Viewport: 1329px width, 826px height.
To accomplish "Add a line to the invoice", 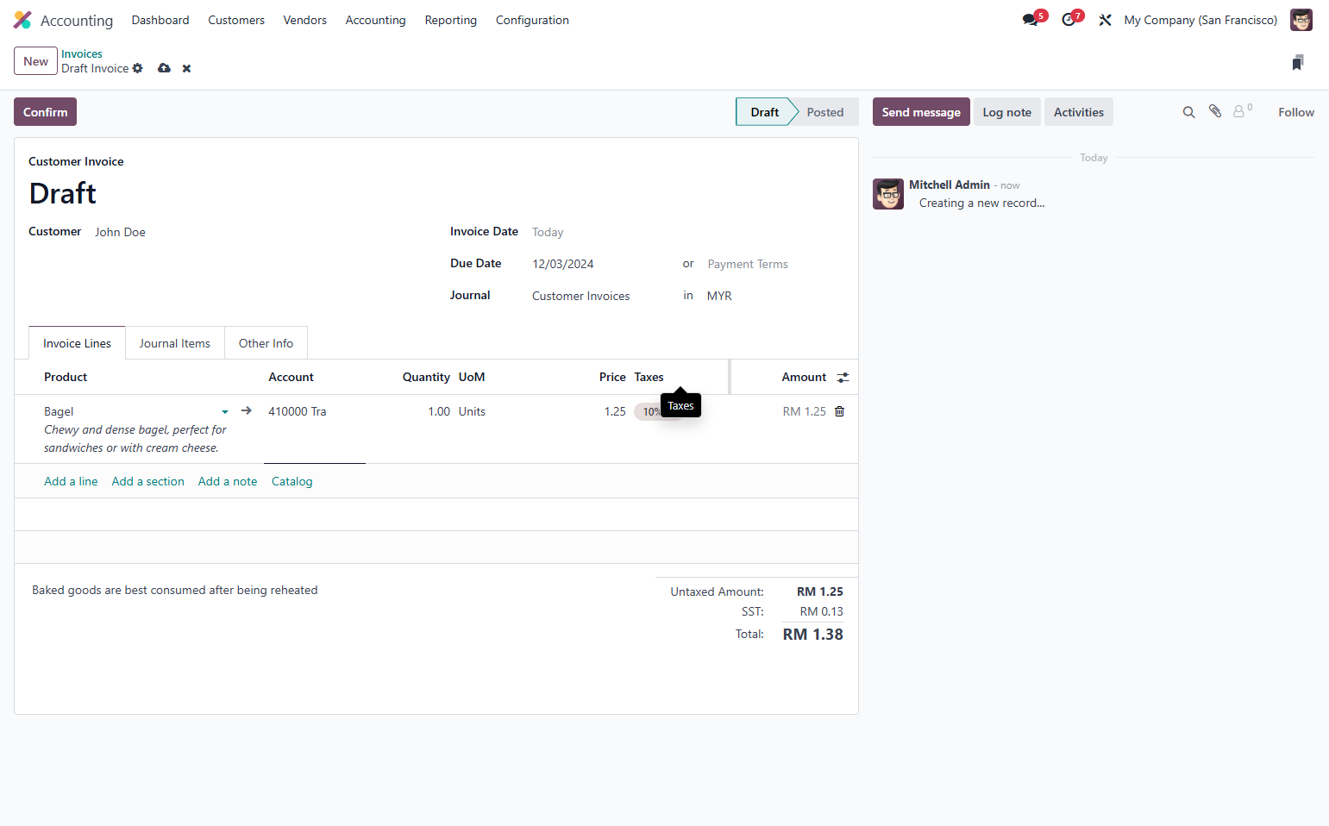I will 71,481.
